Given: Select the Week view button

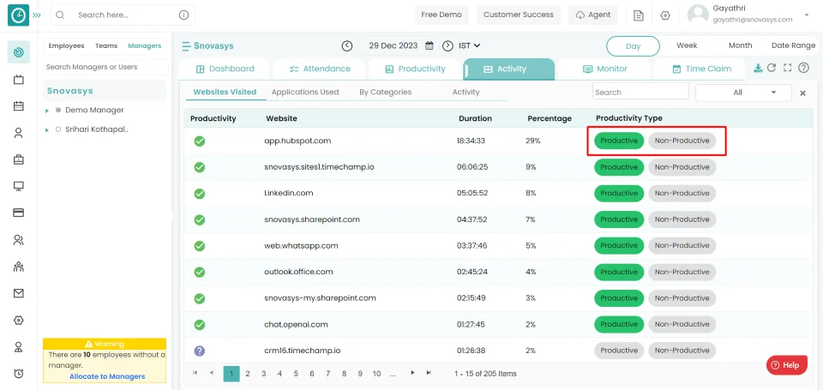Looking at the screenshot, I should point(687,45).
